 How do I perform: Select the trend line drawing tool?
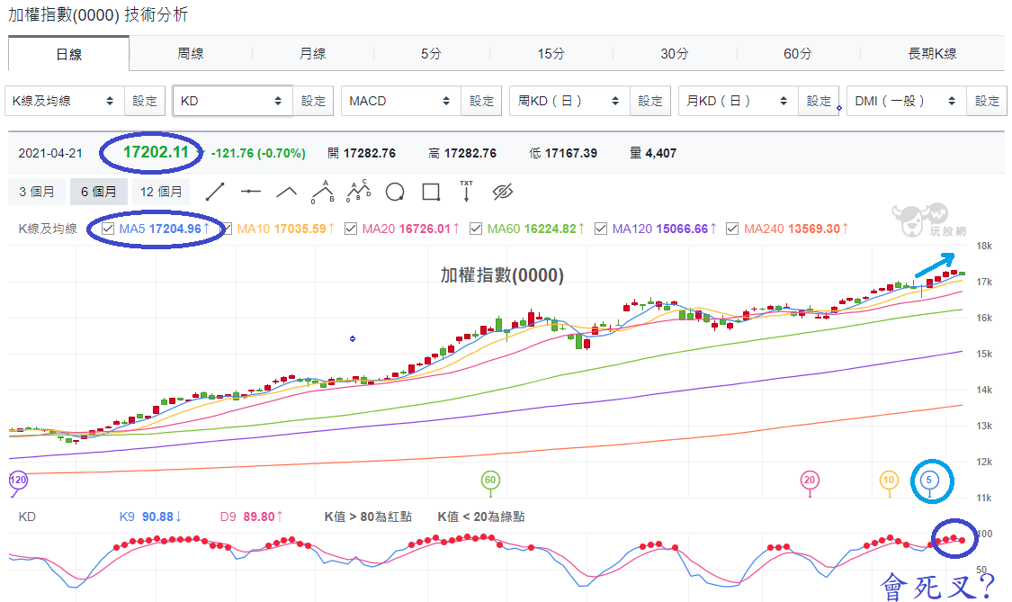click(215, 192)
